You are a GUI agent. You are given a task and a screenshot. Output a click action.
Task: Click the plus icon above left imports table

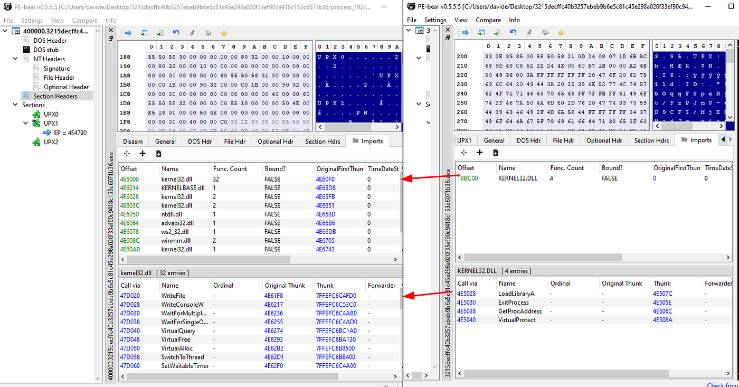(x=143, y=154)
